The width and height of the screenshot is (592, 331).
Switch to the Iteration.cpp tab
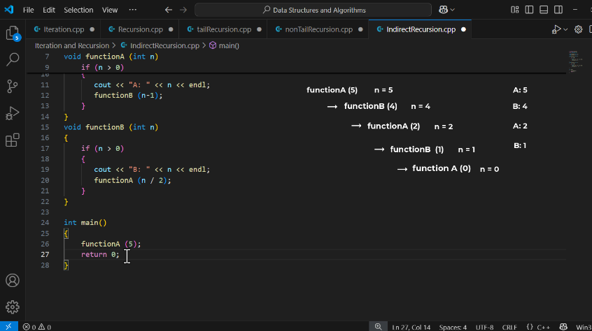pos(64,29)
